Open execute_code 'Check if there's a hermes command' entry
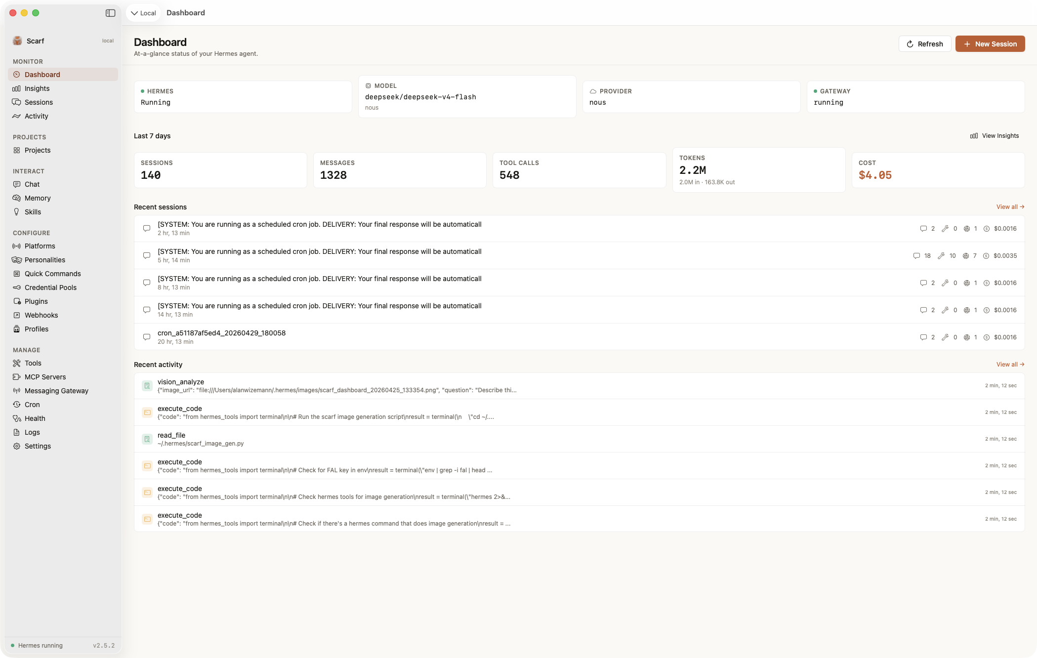Screen dimensions: 1037x658 coord(580,519)
